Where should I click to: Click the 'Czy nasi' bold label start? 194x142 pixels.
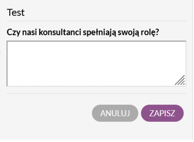(22, 32)
